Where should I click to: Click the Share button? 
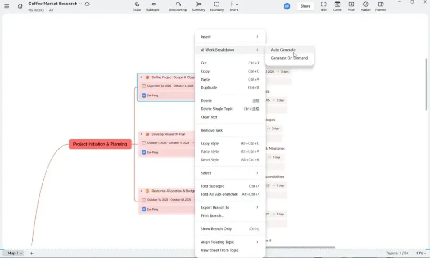pyautogui.click(x=305, y=6)
